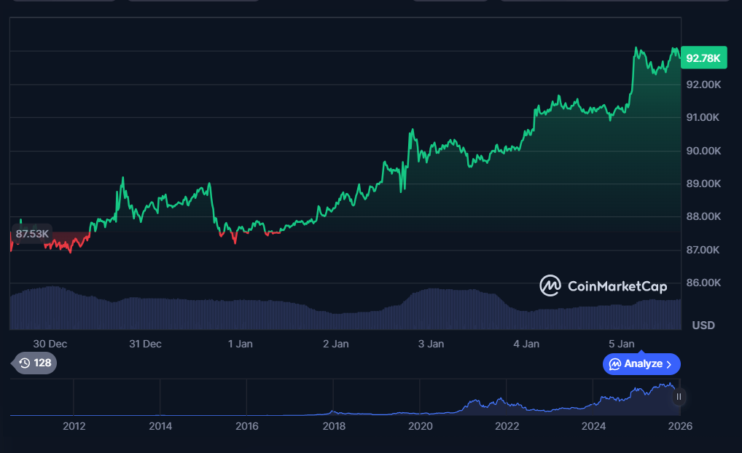Click the 5 Jan date label

coord(621,344)
